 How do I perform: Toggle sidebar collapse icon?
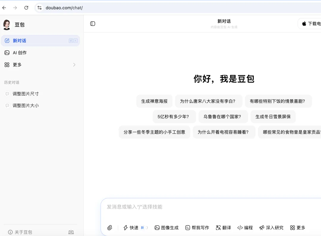click(x=92, y=24)
